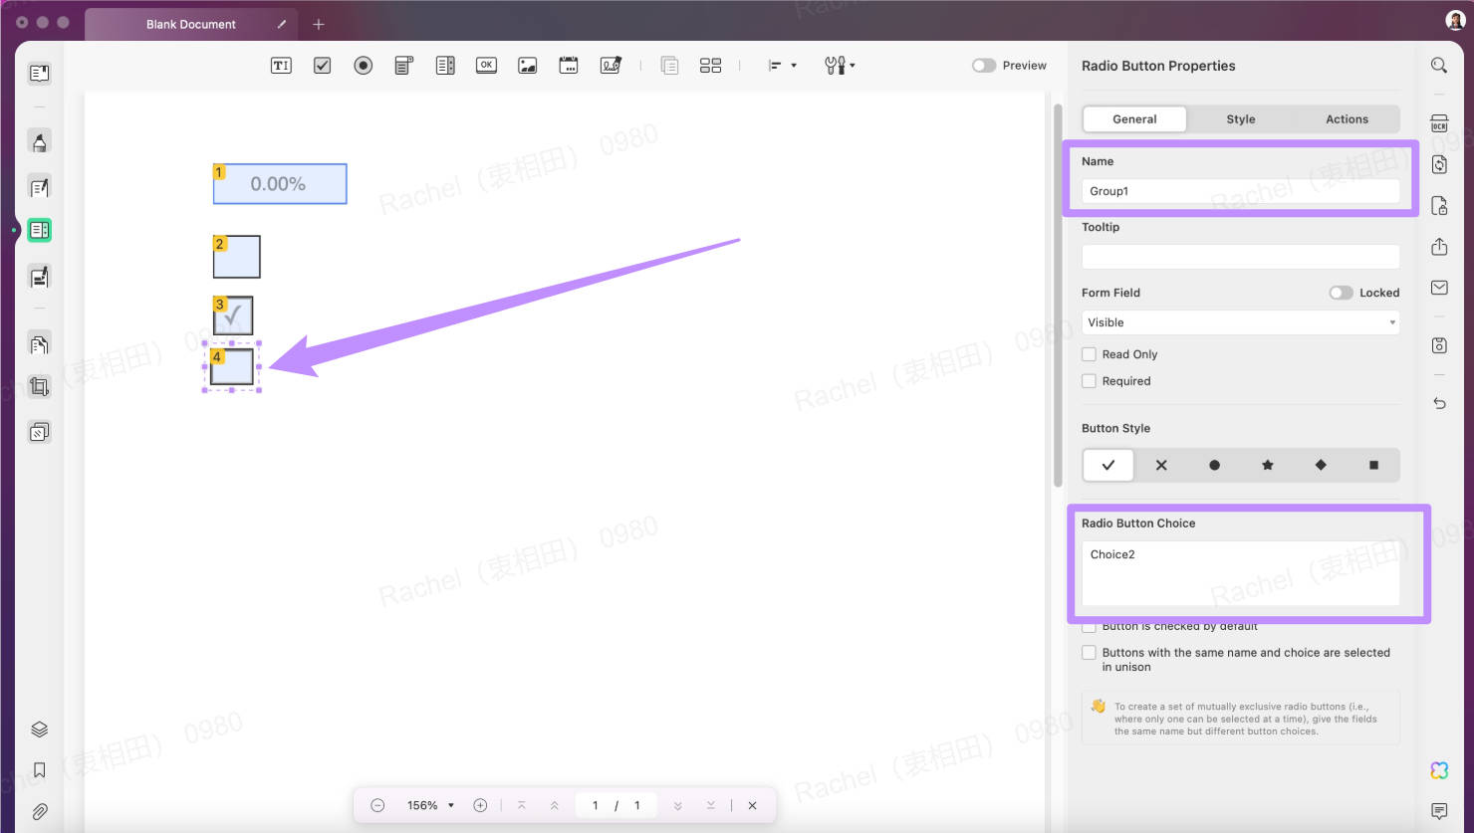Open the comments chat icon
The width and height of the screenshot is (1474, 833).
pos(1439,811)
